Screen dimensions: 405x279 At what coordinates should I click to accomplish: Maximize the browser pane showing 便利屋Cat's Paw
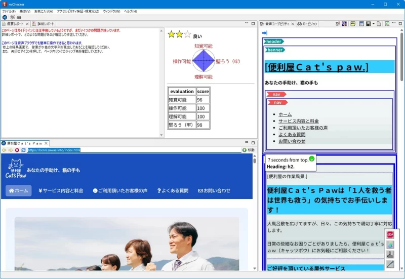coord(253,143)
